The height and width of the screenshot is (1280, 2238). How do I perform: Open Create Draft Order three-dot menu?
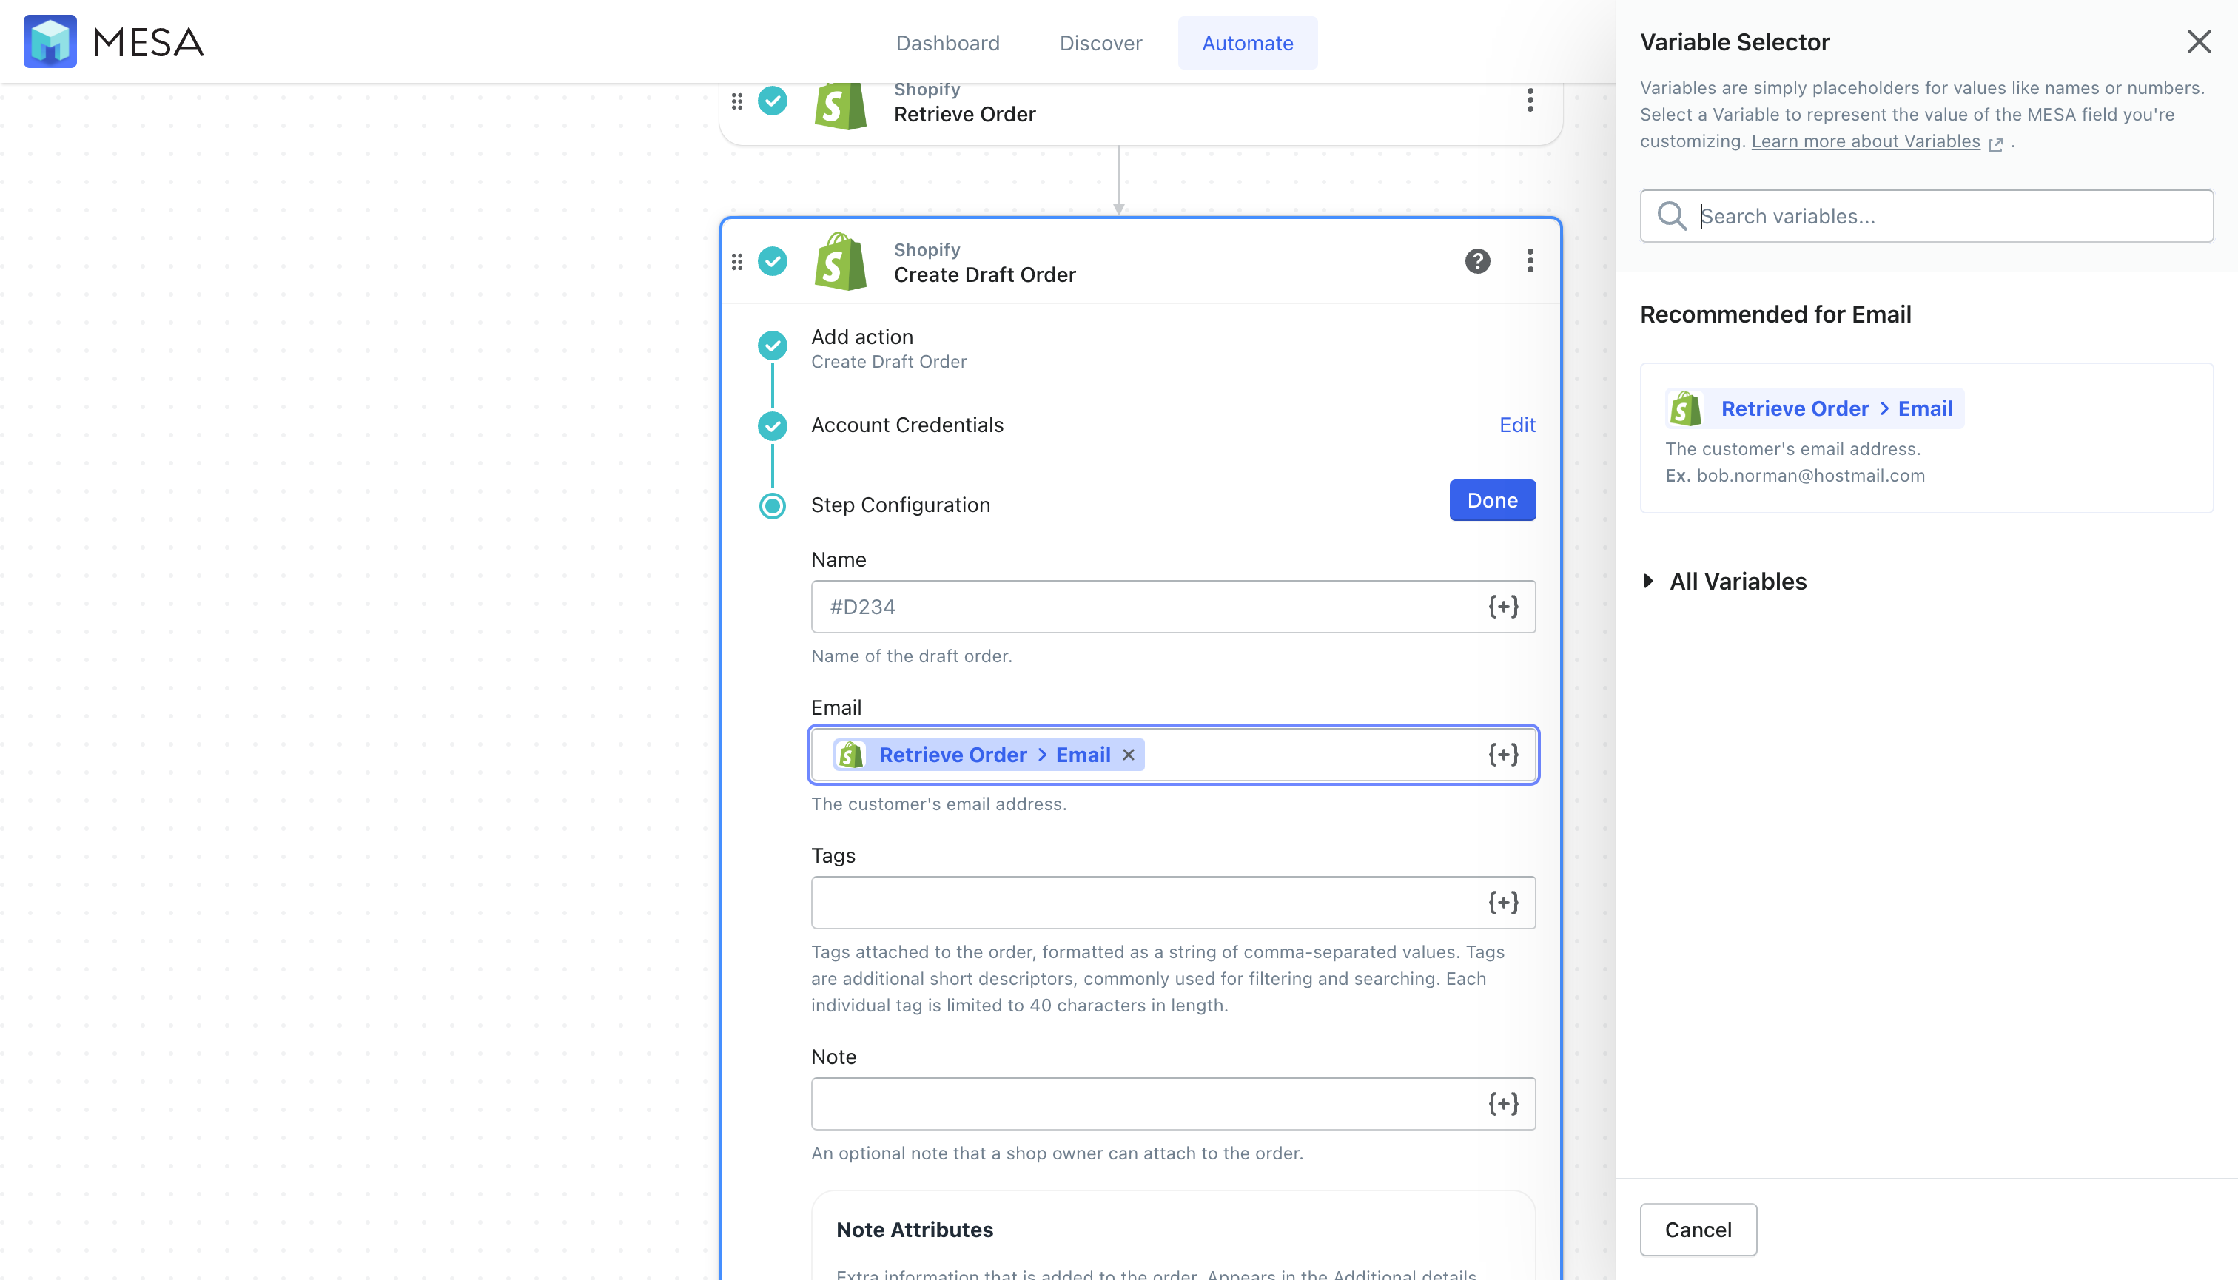pos(1530,261)
